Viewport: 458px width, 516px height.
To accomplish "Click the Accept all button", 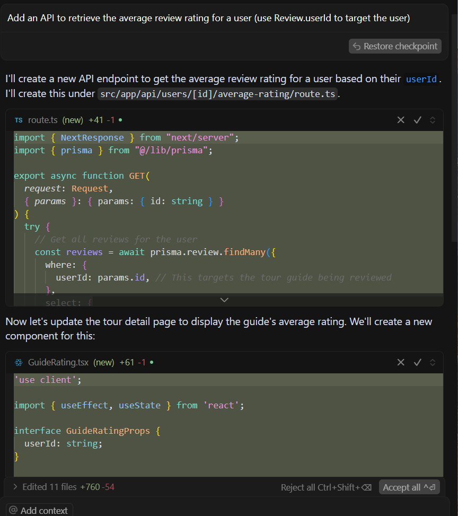I will pyautogui.click(x=409, y=487).
